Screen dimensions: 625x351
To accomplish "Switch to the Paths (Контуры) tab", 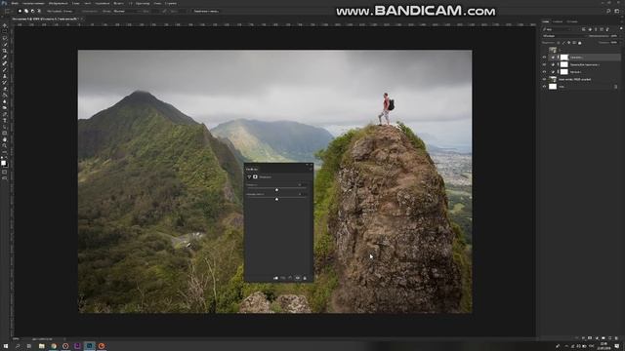I will pos(572,21).
